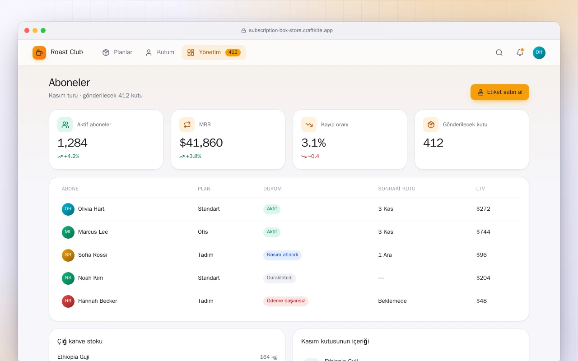Screen dimensions: 578x361
Task: Click the 1,284 active subscribers value
Action: (72, 143)
